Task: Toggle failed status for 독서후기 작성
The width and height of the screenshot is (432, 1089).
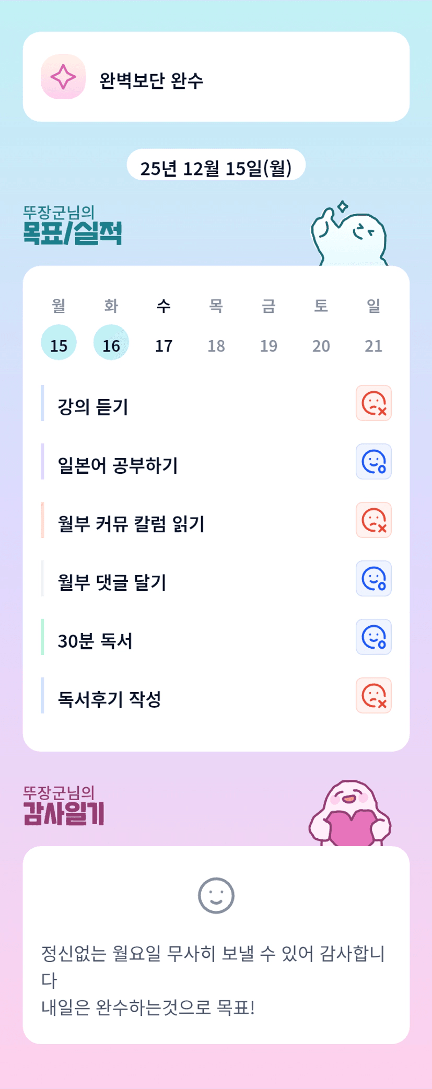Action: coord(373,696)
